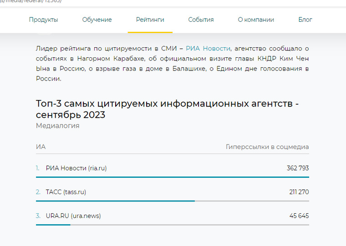
Task: Follow the РИА Новости hyperlink in paragraph
Action: click(x=208, y=48)
